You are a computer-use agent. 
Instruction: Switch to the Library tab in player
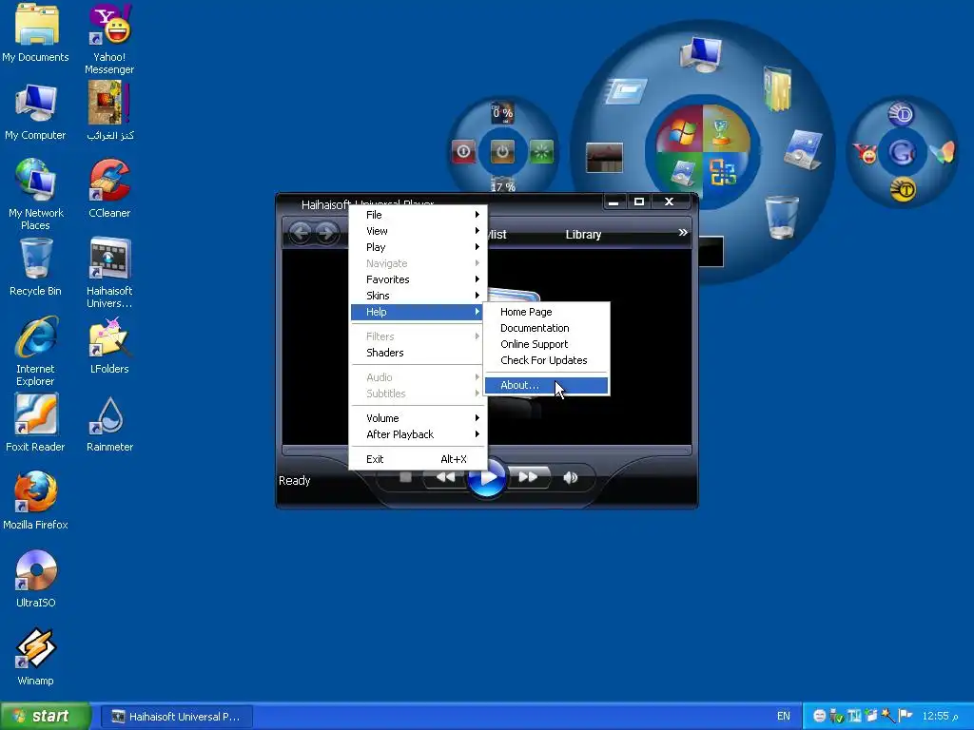click(x=583, y=235)
